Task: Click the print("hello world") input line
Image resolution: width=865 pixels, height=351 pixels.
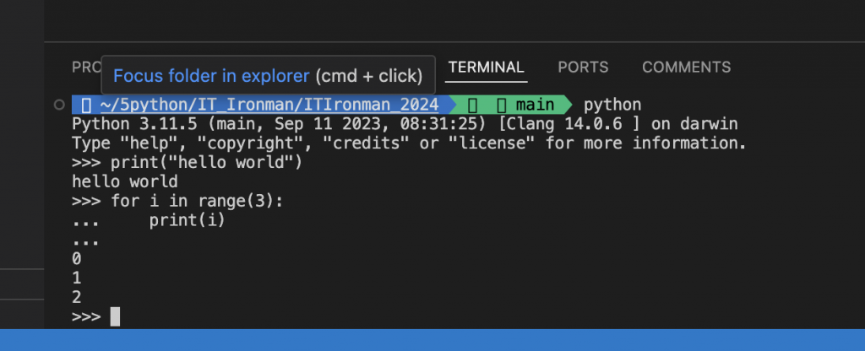Action: 187,163
